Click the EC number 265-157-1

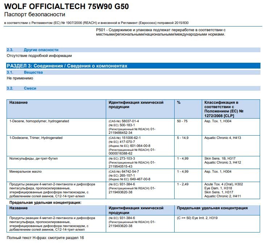[x=127, y=176]
